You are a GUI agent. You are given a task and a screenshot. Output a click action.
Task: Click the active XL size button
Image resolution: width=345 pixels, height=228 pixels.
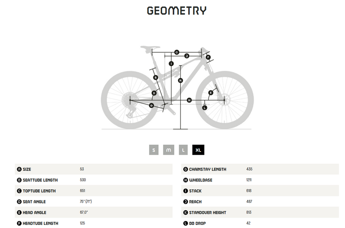tap(198, 150)
